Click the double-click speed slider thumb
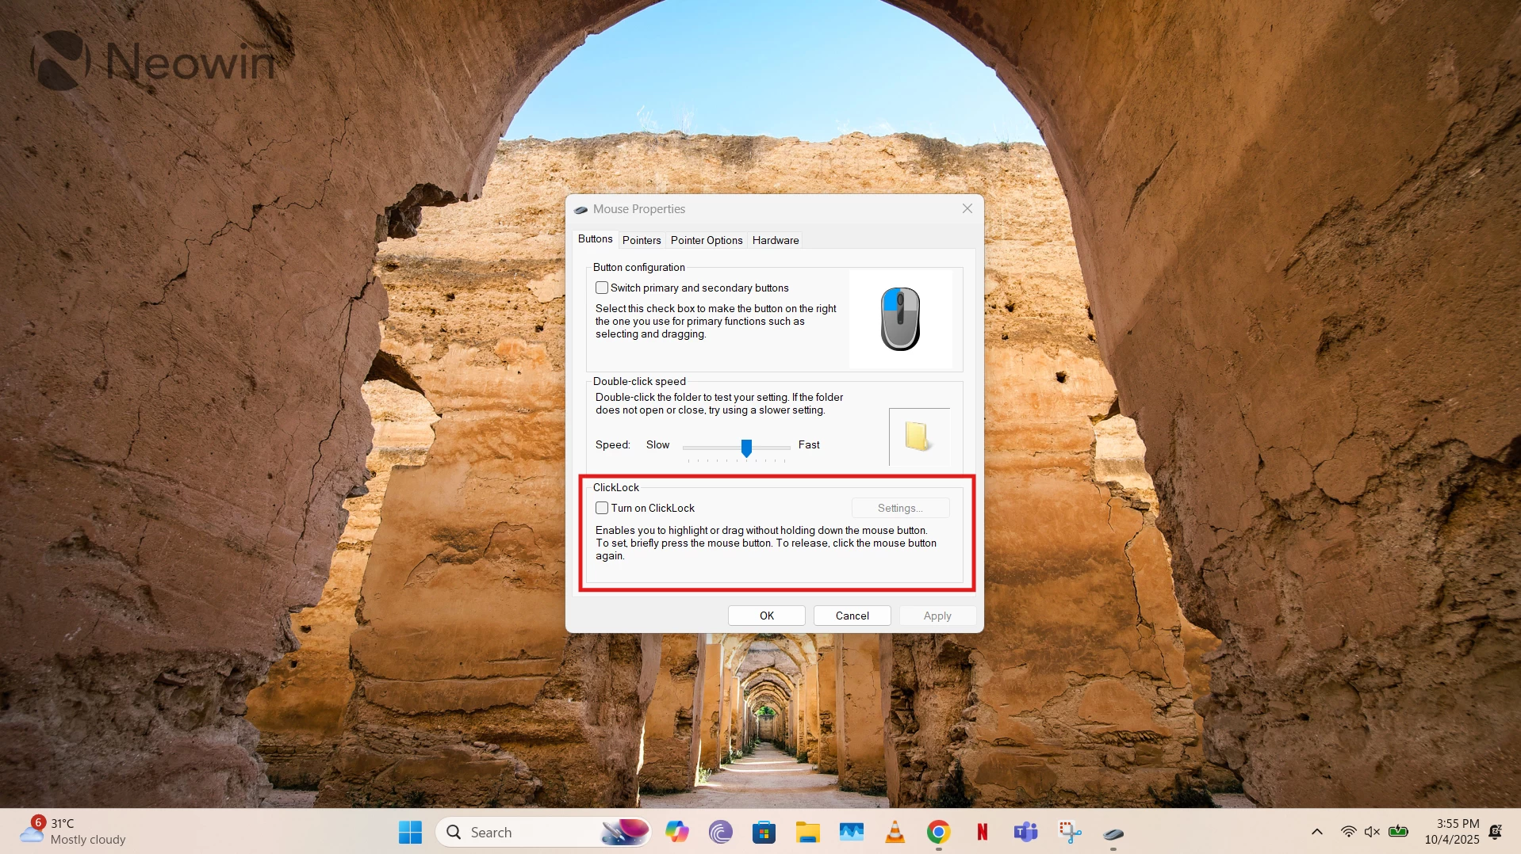Screen dimensions: 1521x854 click(746, 448)
